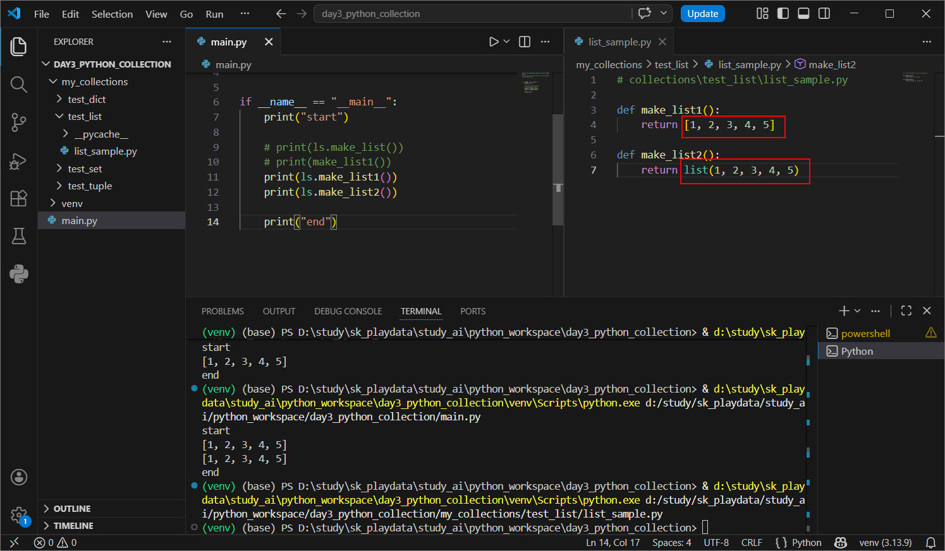Open the Selection menu

(112, 14)
